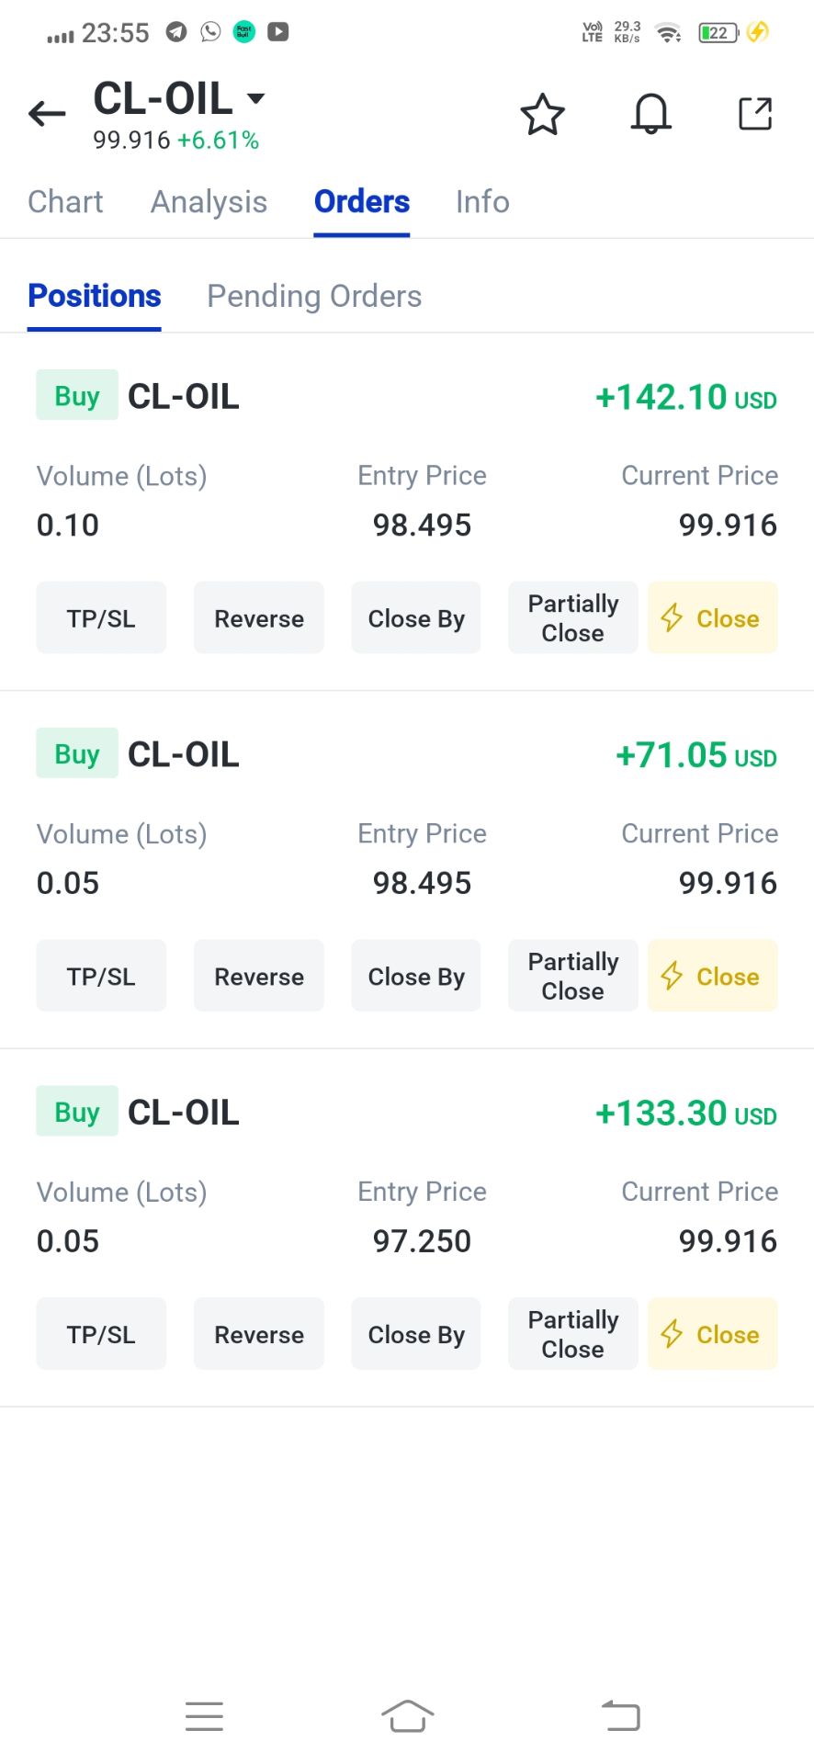Show the Pending Orders tab
The width and height of the screenshot is (814, 1764).
point(314,297)
